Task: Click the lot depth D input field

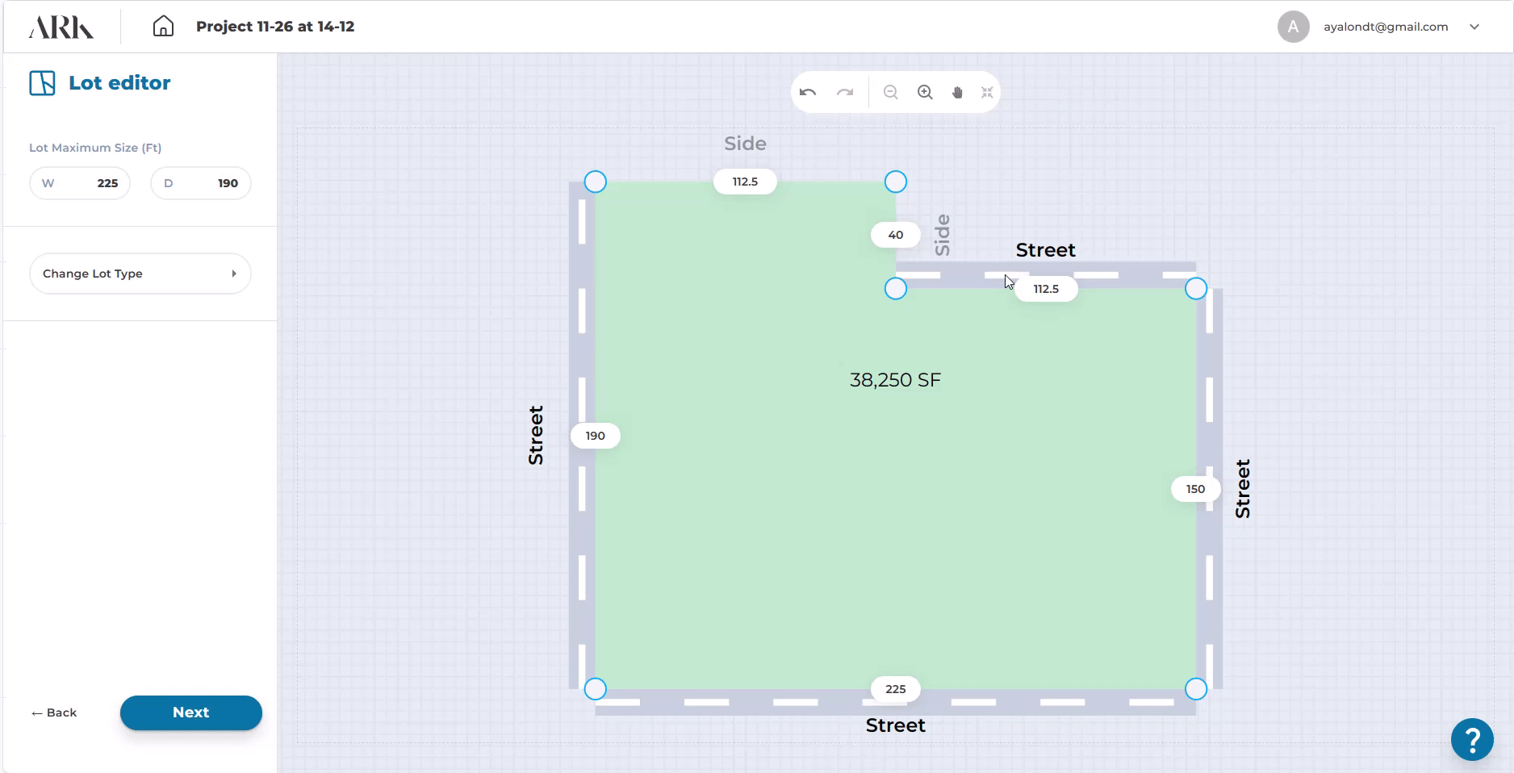Action: (200, 183)
